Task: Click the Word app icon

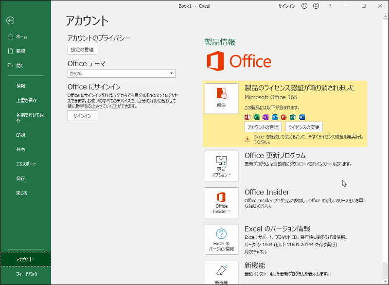Action: 302,117
